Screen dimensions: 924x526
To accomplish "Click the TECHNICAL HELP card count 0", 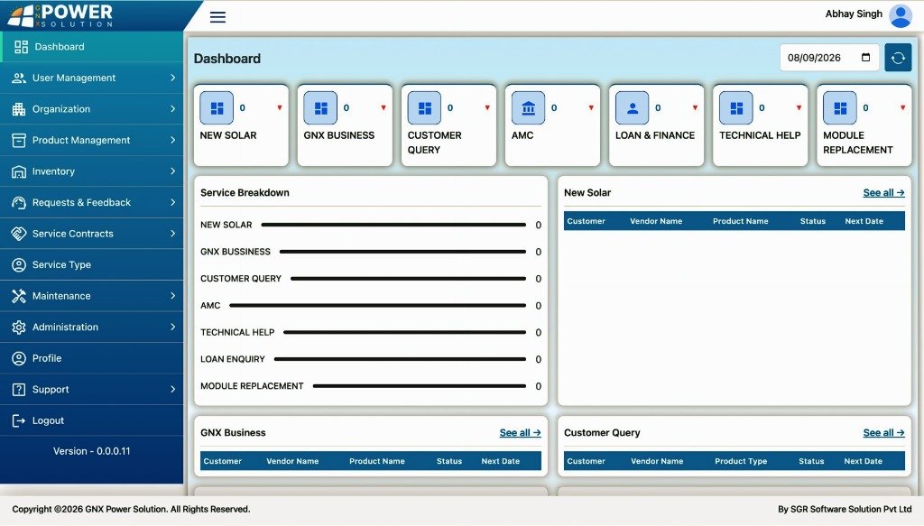I will pos(762,107).
